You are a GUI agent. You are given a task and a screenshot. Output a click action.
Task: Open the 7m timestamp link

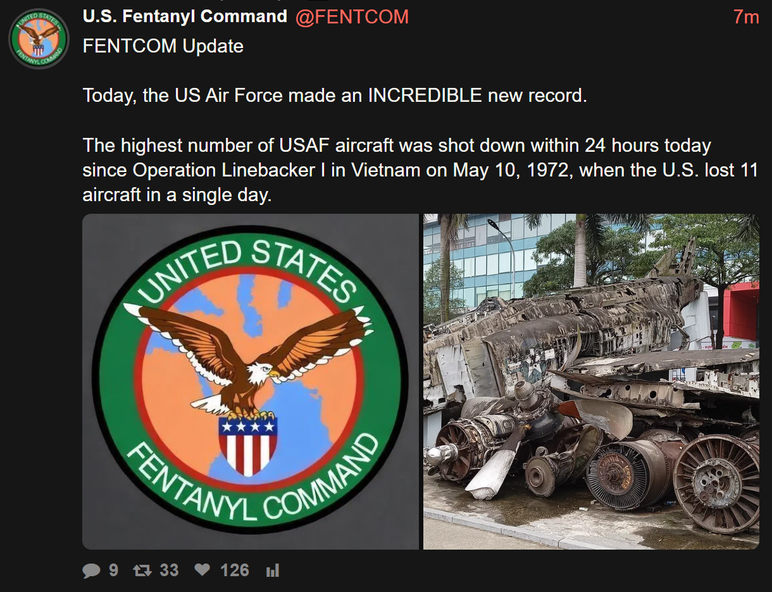pos(746,17)
